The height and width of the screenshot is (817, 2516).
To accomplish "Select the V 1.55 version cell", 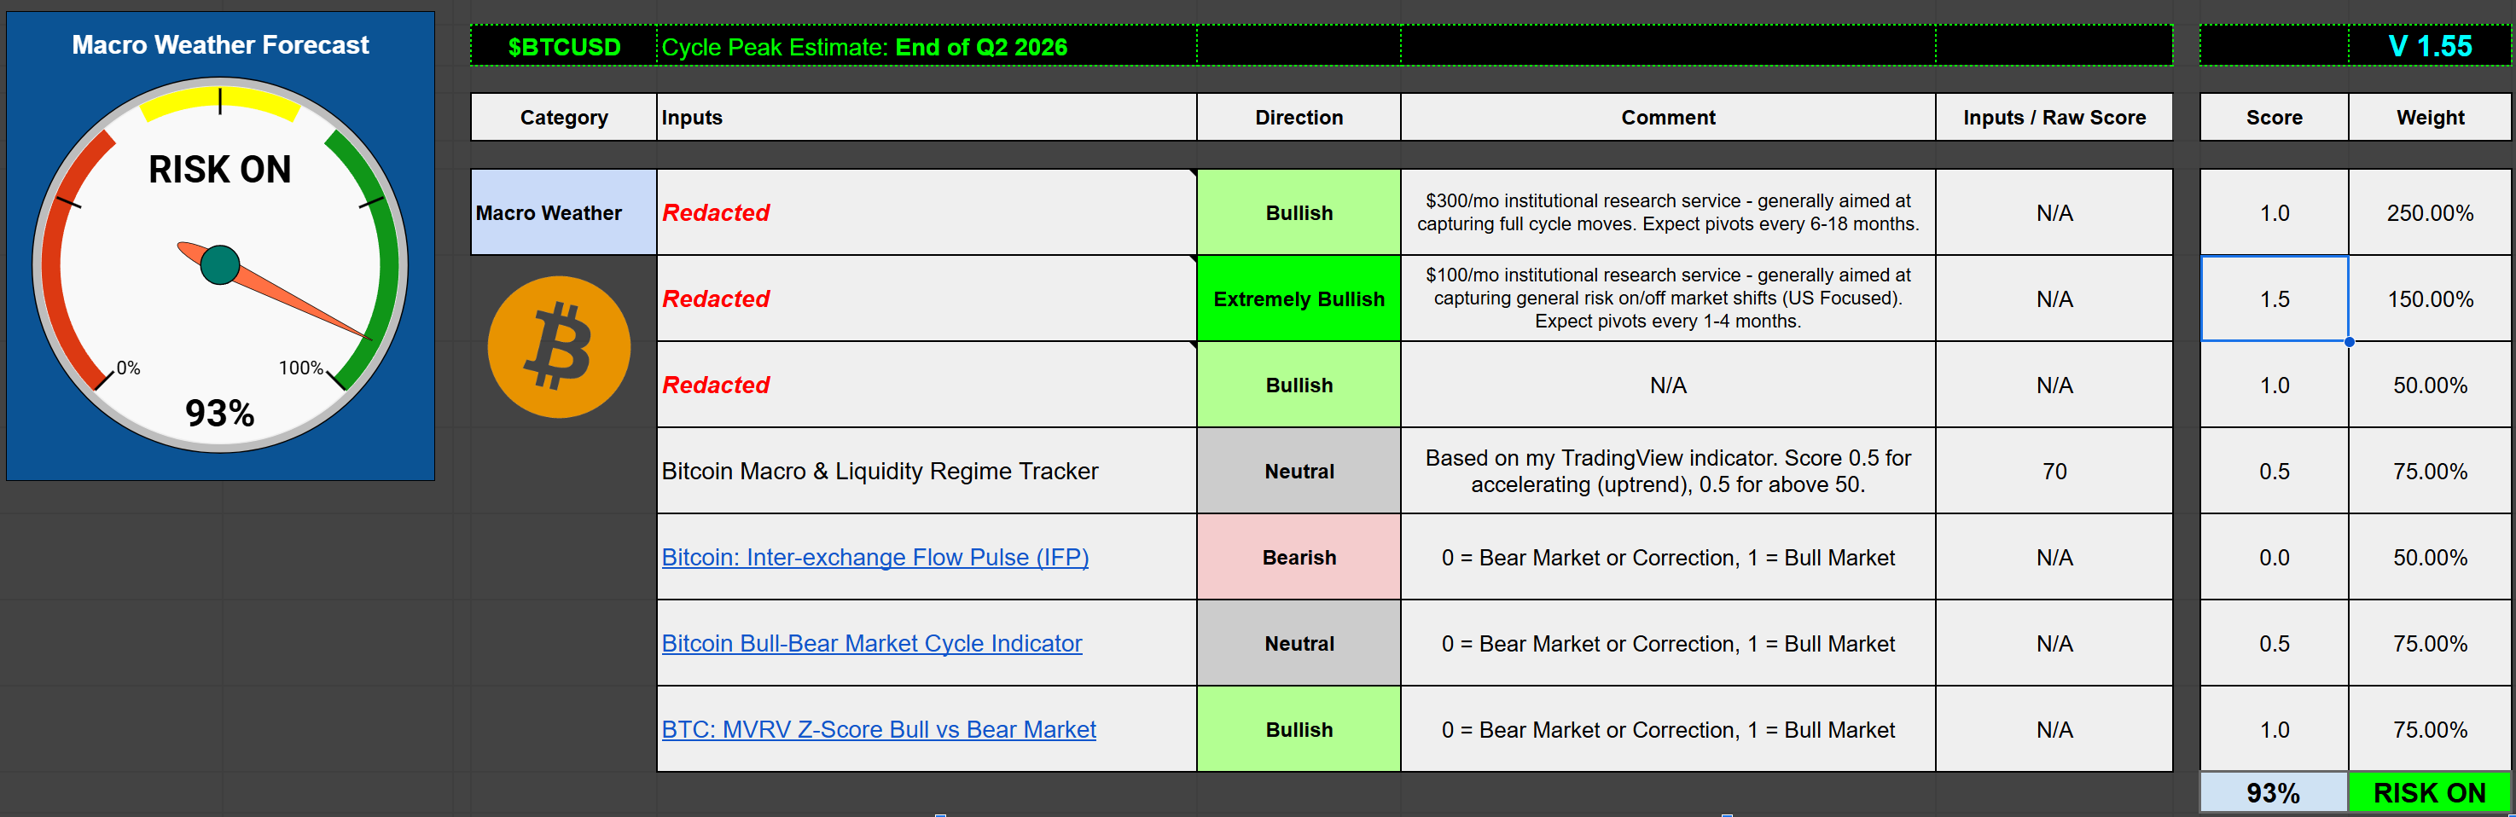I will pyautogui.click(x=2429, y=47).
